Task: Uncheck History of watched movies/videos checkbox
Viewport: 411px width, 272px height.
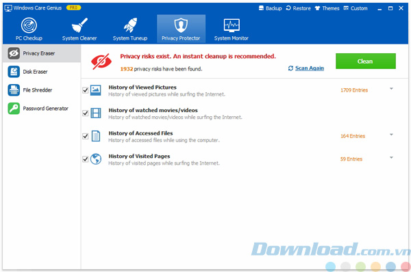Action: (85, 113)
